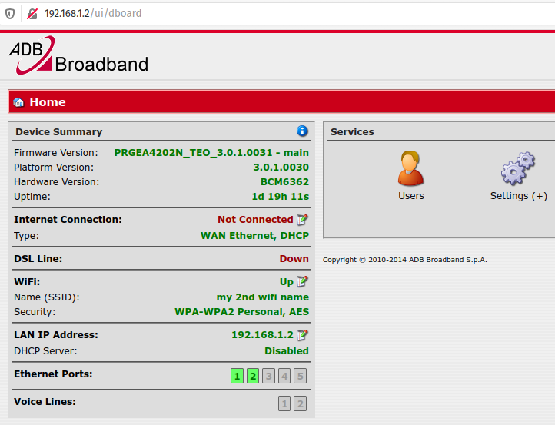Viewport: 555px width, 425px height.
Task: Edit Internet Connection settings icon
Action: coord(302,220)
